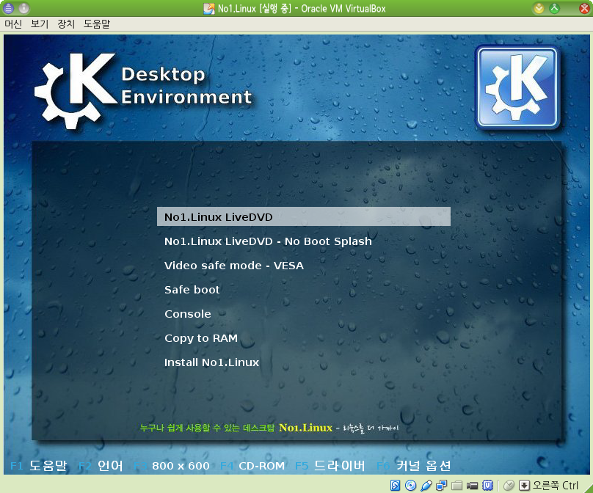Open the F4 CD-ROM source selector

pyautogui.click(x=252, y=466)
